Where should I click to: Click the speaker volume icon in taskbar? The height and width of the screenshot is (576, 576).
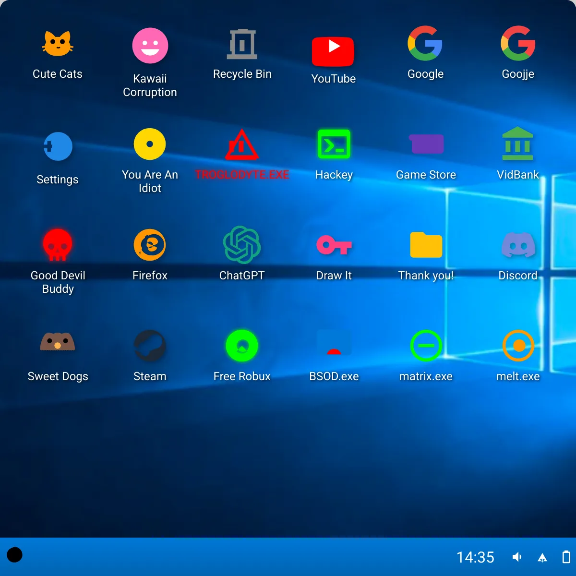coord(517,557)
